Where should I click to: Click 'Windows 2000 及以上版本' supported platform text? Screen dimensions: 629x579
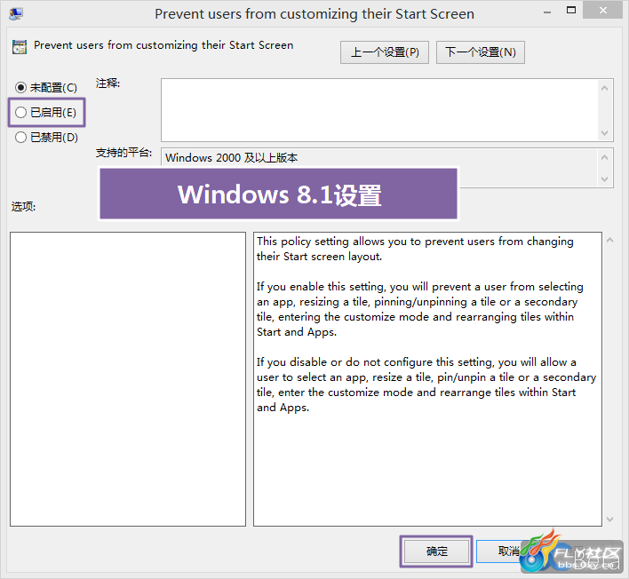click(232, 157)
